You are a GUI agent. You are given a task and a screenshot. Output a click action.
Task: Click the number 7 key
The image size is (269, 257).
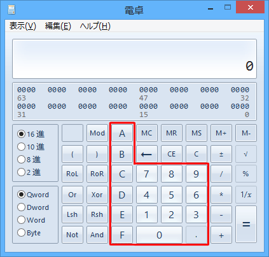click(x=147, y=174)
